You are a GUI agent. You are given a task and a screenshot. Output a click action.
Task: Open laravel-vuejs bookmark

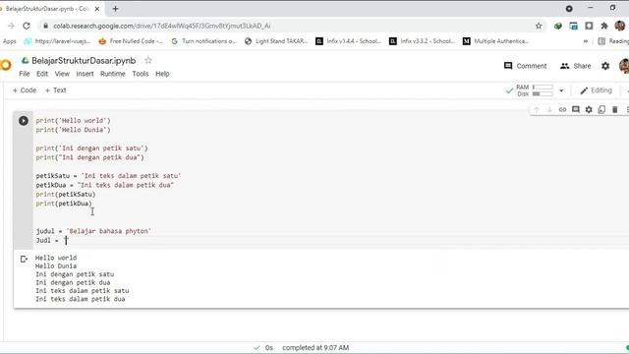pos(57,41)
